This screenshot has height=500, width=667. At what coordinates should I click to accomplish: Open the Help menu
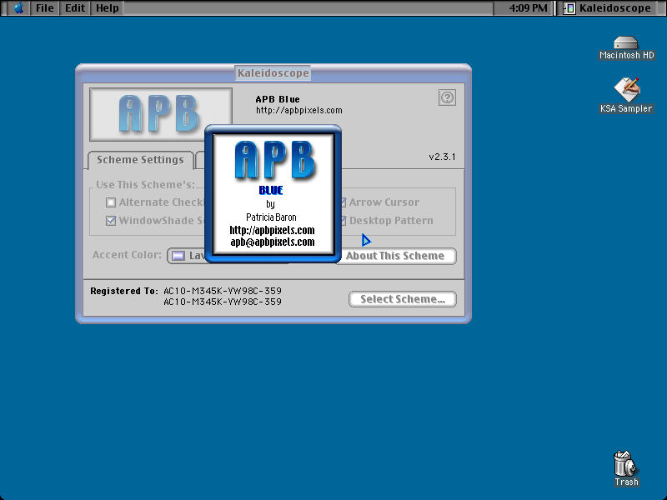108,8
